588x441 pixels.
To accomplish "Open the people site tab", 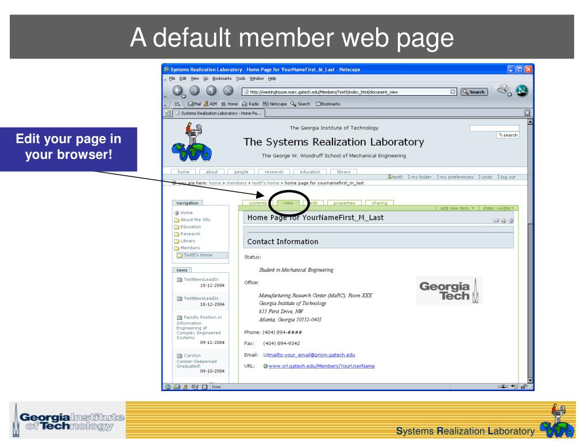I will click(x=241, y=172).
